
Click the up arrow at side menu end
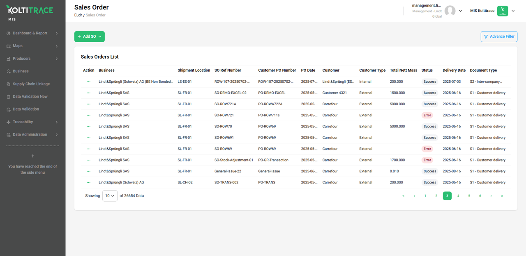(33, 156)
